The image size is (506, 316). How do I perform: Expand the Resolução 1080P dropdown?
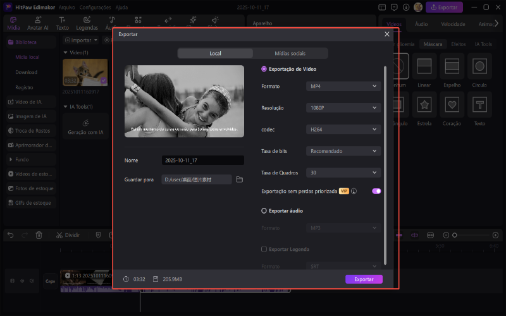pos(343,108)
